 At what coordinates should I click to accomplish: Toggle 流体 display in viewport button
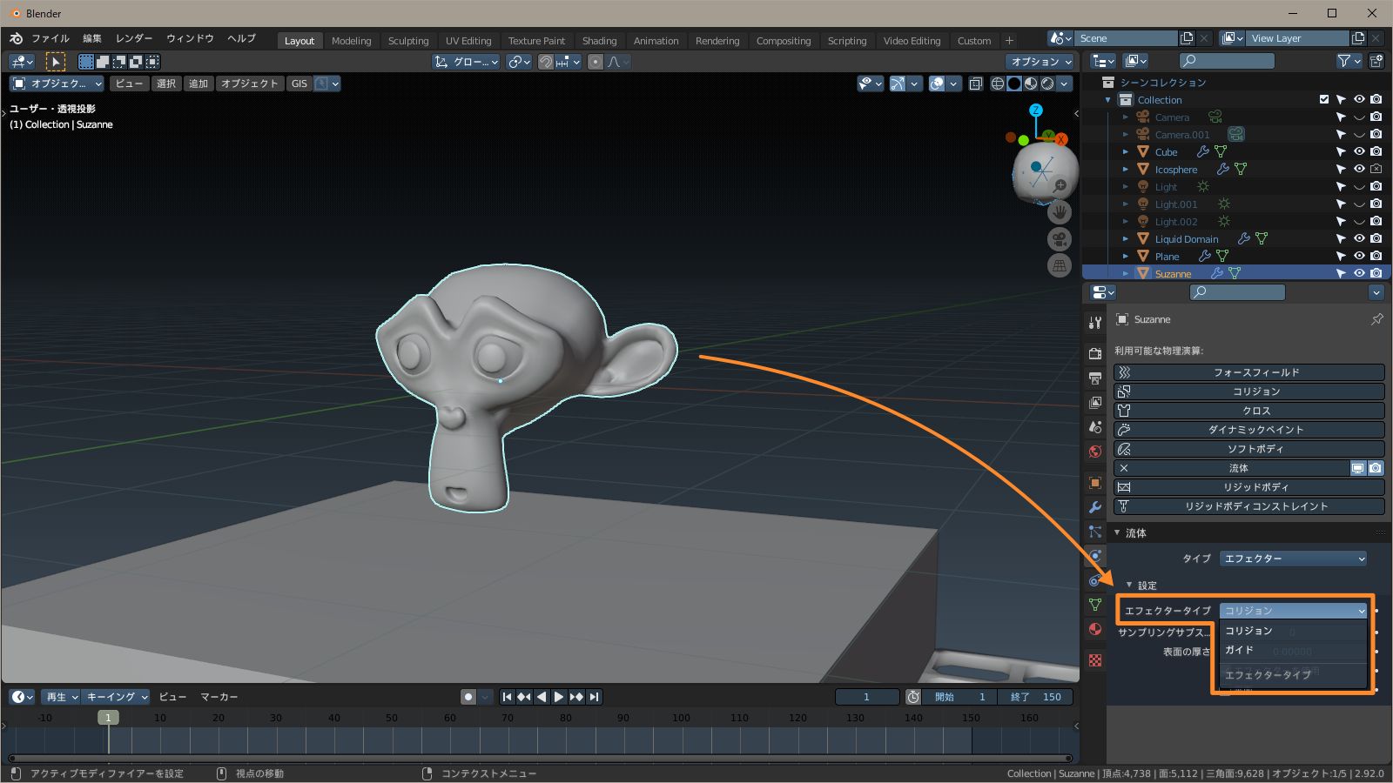tap(1358, 468)
